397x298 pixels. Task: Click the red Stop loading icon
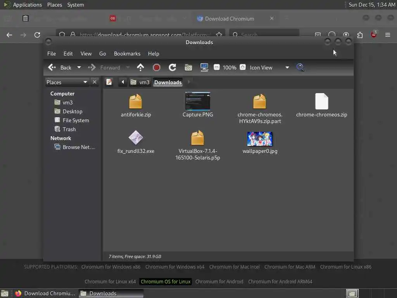pyautogui.click(x=157, y=68)
